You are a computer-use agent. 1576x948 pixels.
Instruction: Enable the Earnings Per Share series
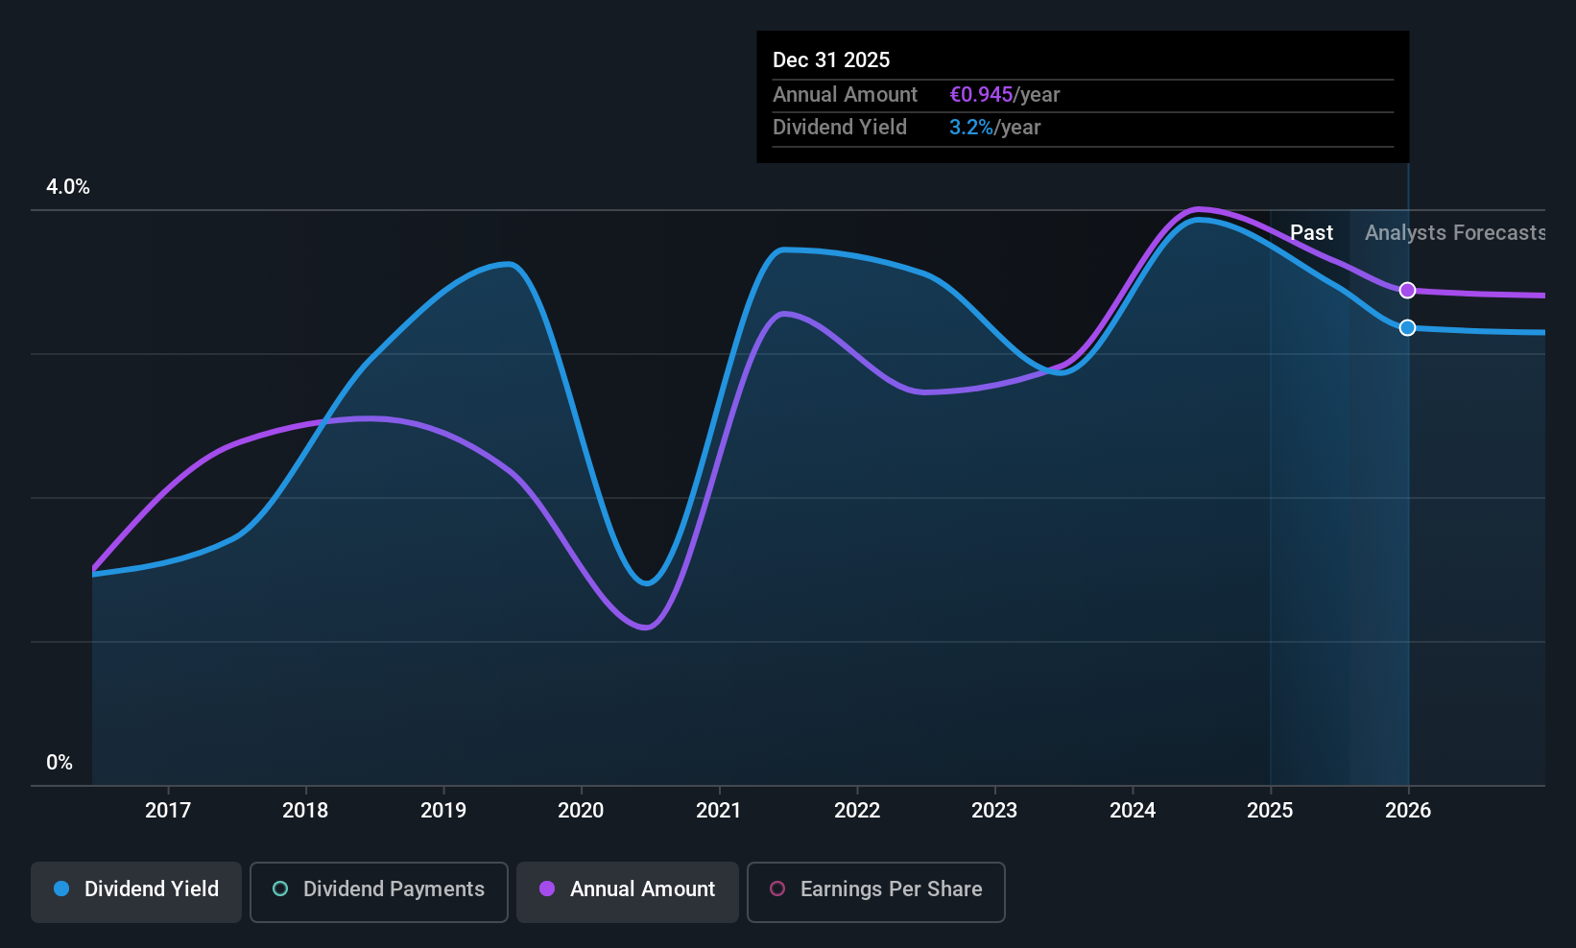tap(876, 891)
